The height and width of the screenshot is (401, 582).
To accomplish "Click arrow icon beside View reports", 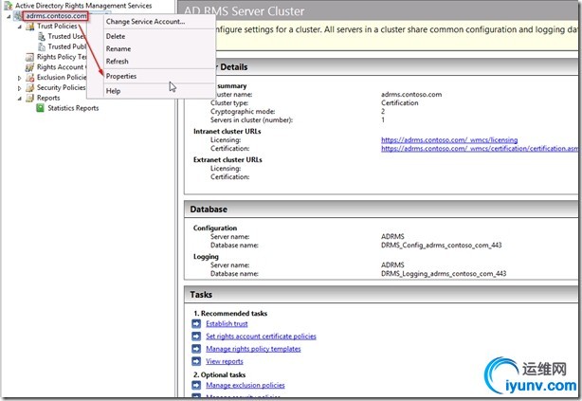I will pos(196,361).
